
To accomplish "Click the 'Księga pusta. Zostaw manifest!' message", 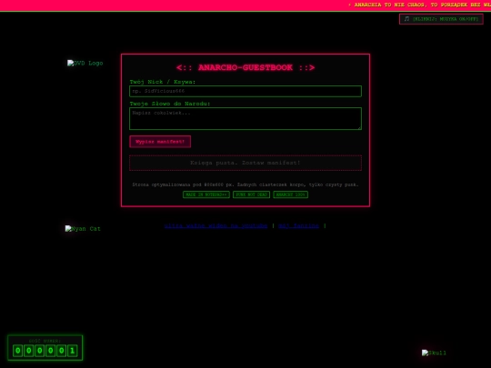I will [x=245, y=163].
